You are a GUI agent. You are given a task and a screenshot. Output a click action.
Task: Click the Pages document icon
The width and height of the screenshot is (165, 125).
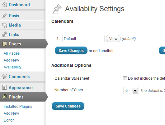click(x=5, y=44)
